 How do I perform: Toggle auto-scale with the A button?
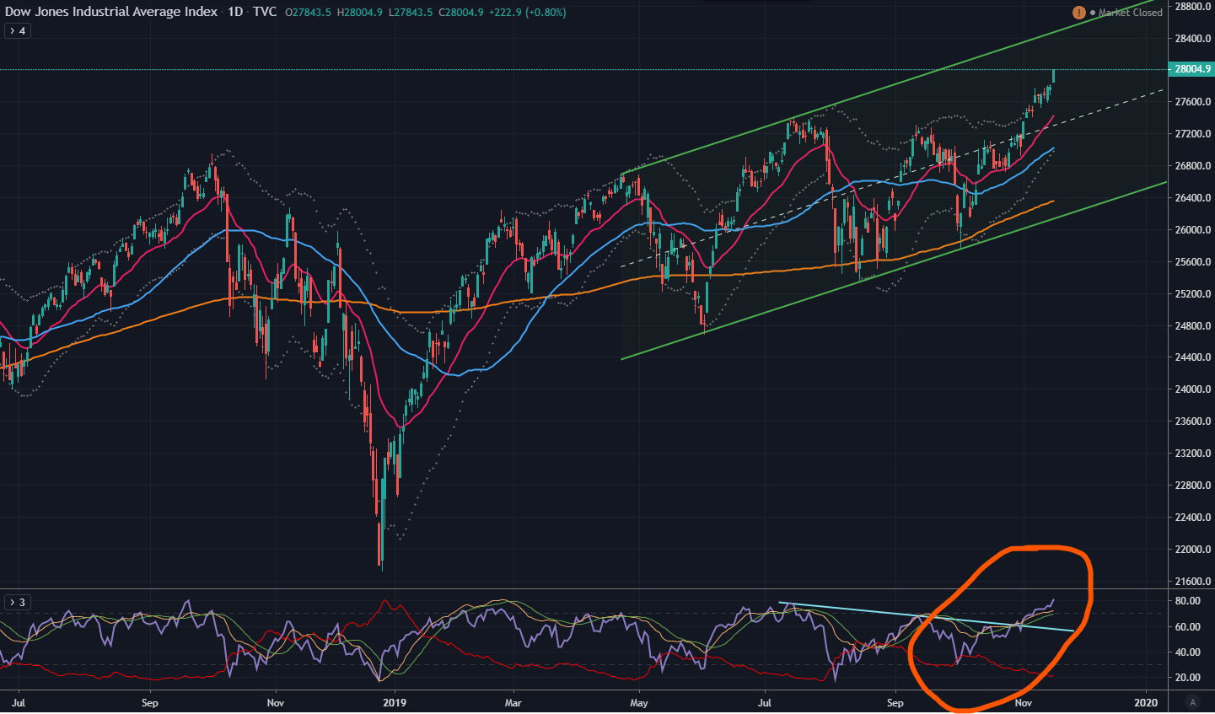click(1192, 702)
